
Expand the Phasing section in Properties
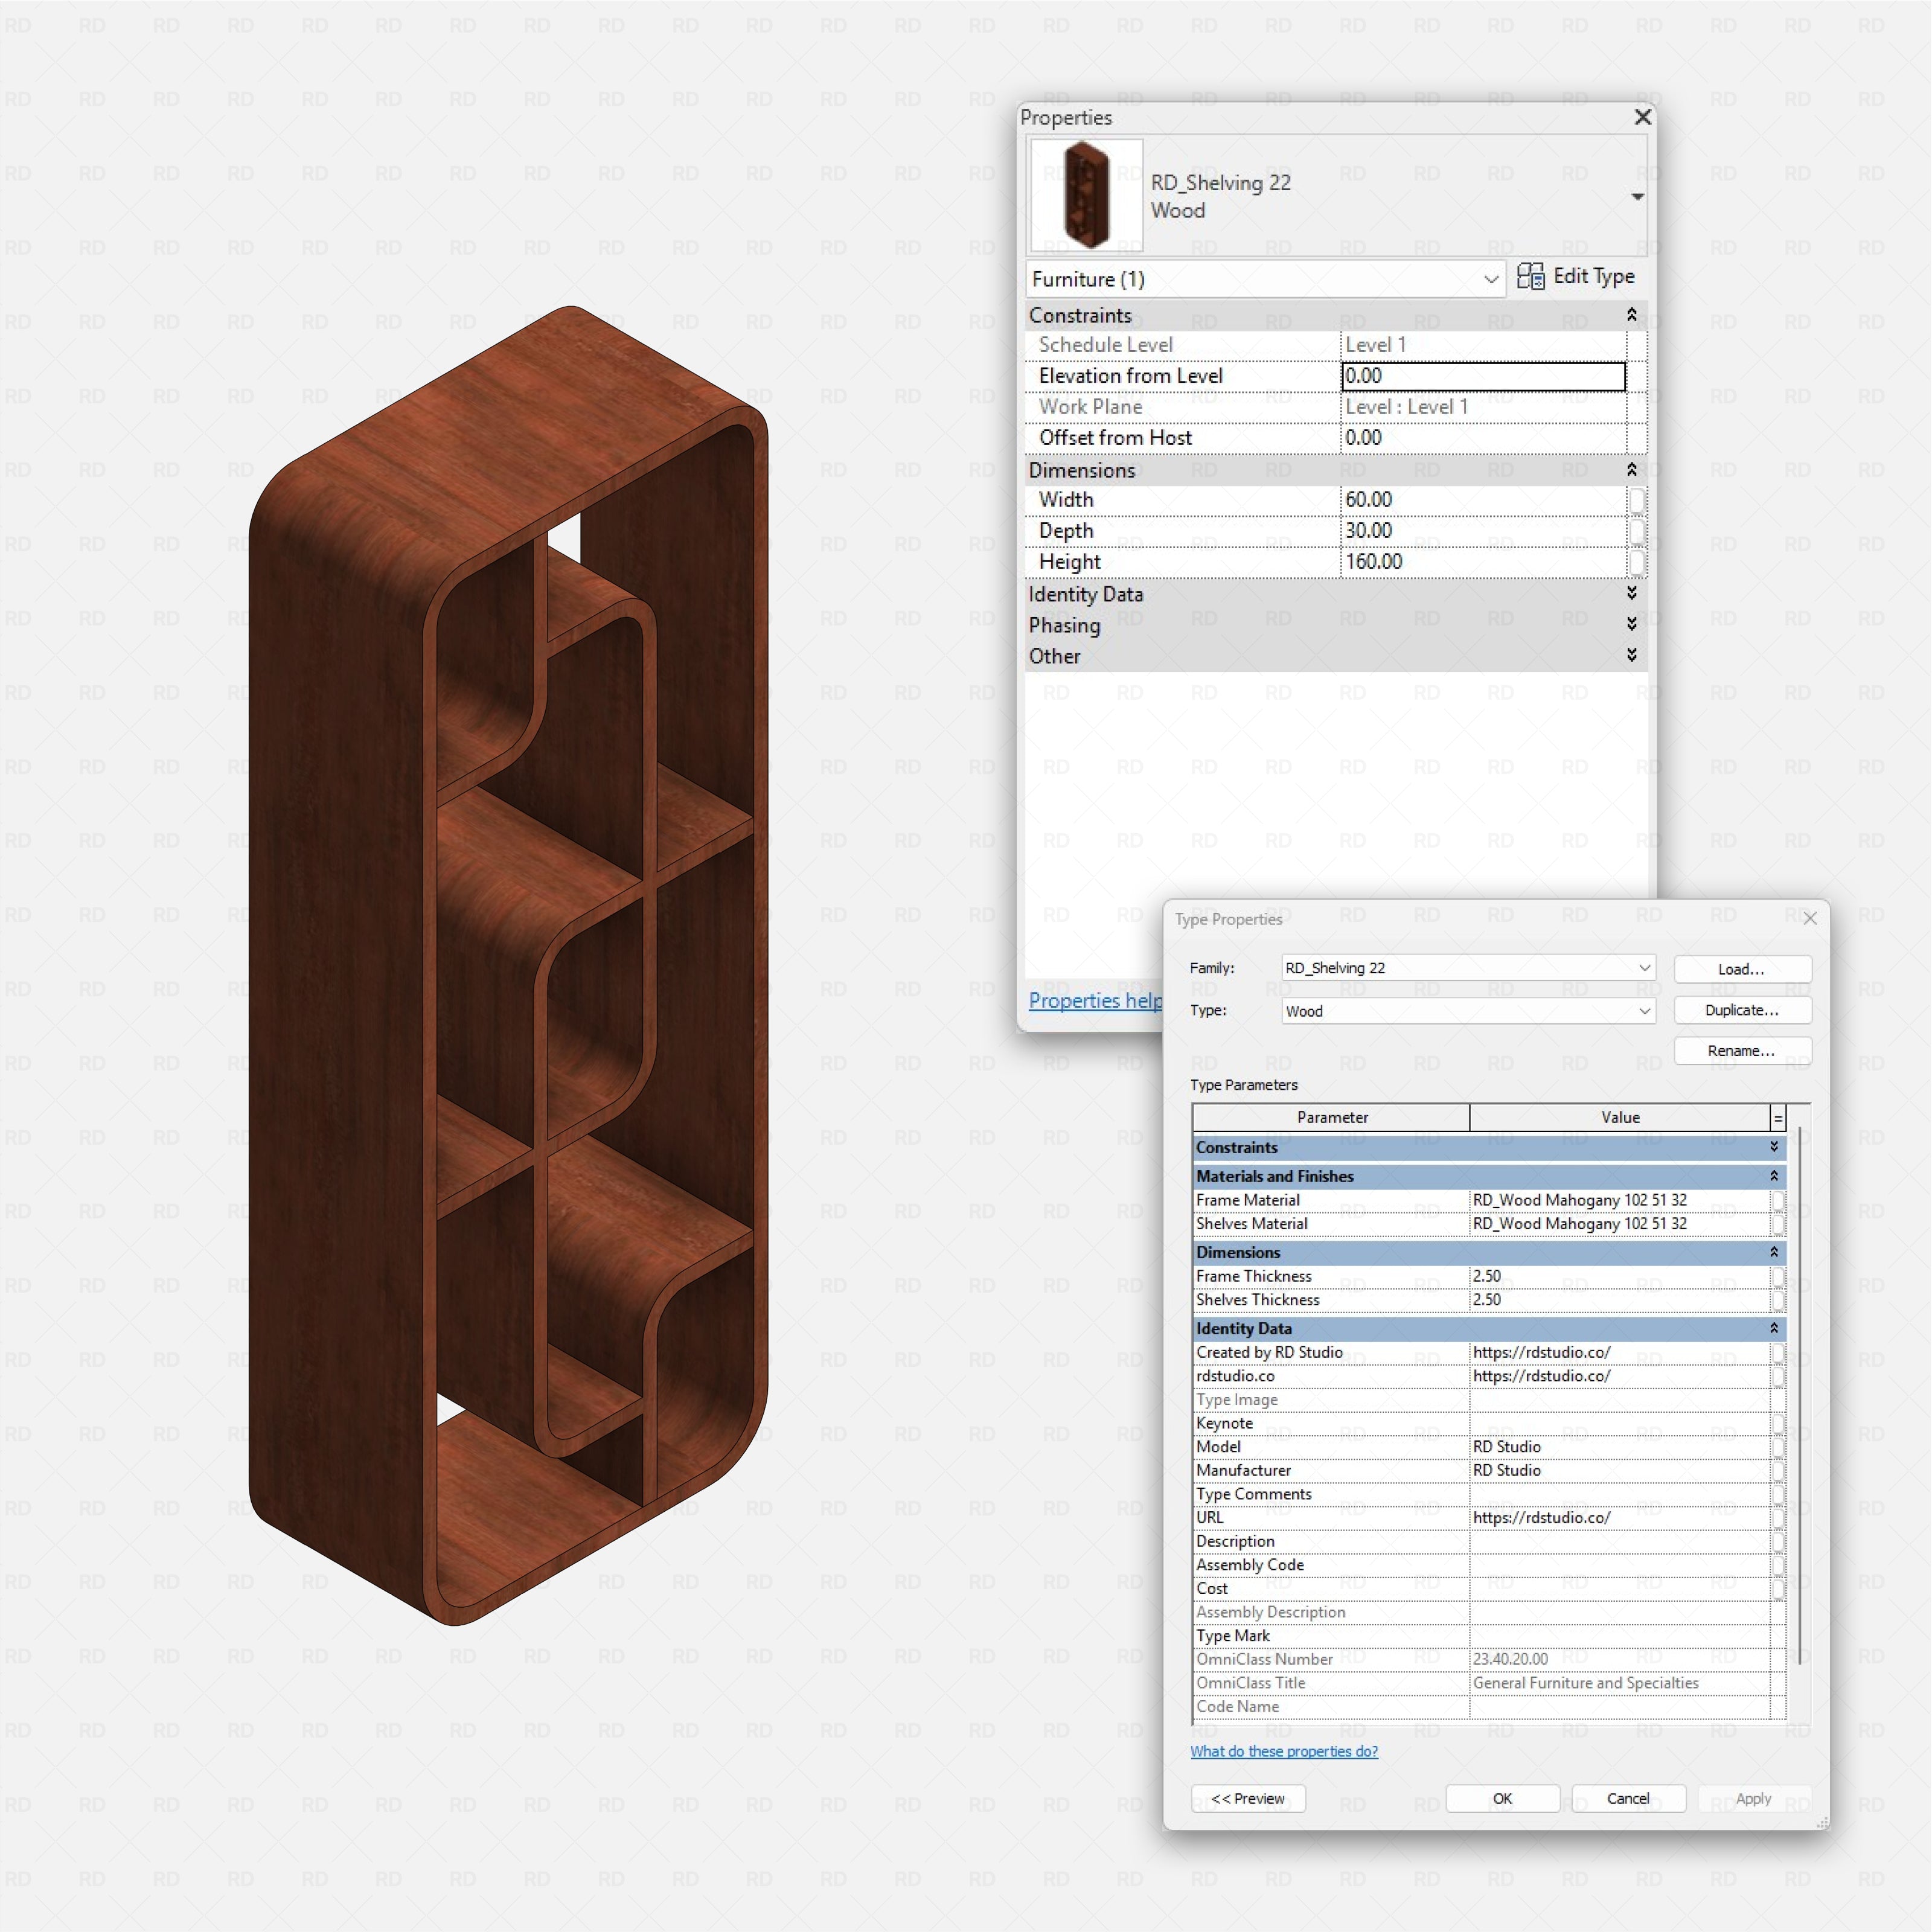1631,624
